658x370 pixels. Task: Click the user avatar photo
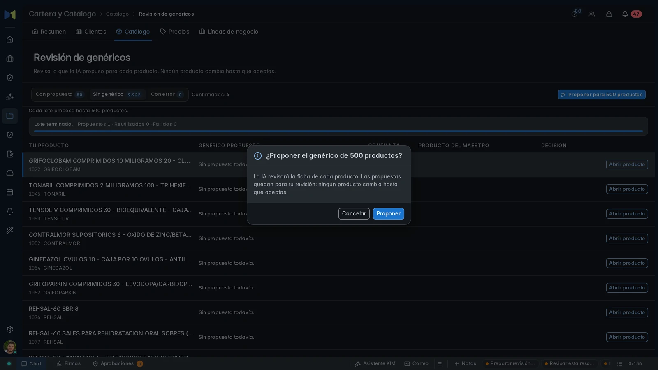pyautogui.click(x=10, y=347)
